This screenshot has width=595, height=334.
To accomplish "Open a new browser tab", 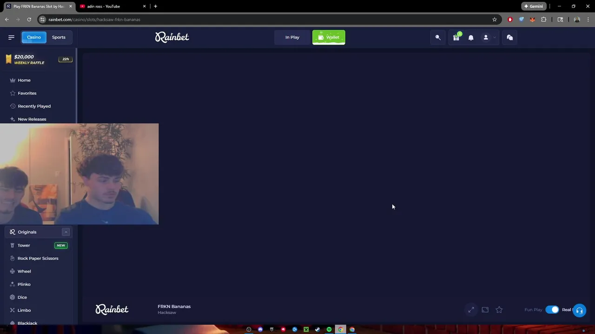I will click(155, 6).
